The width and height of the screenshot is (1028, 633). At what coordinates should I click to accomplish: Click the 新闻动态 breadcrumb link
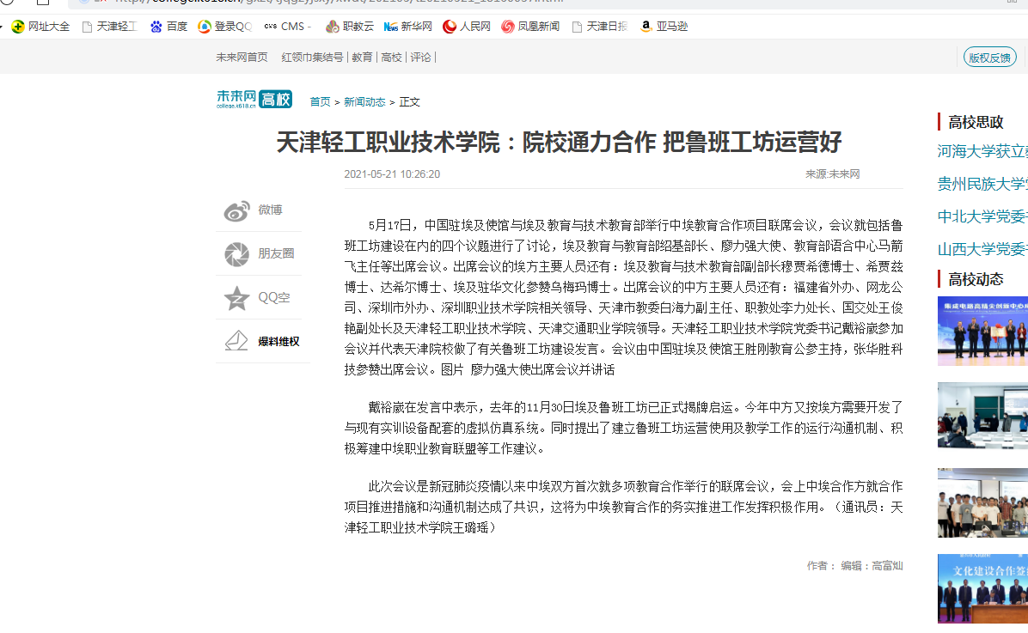point(364,102)
